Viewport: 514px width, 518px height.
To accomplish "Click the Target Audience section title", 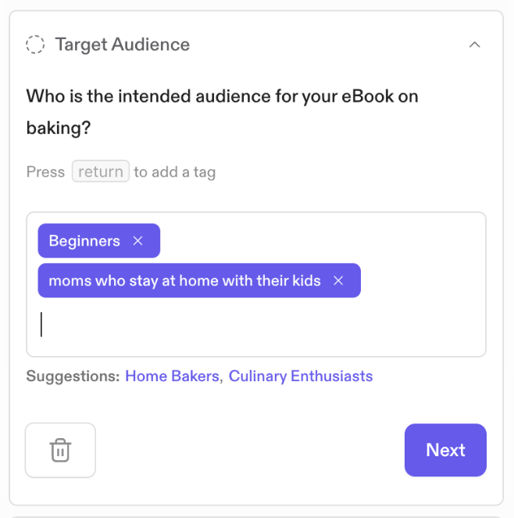I will (123, 45).
